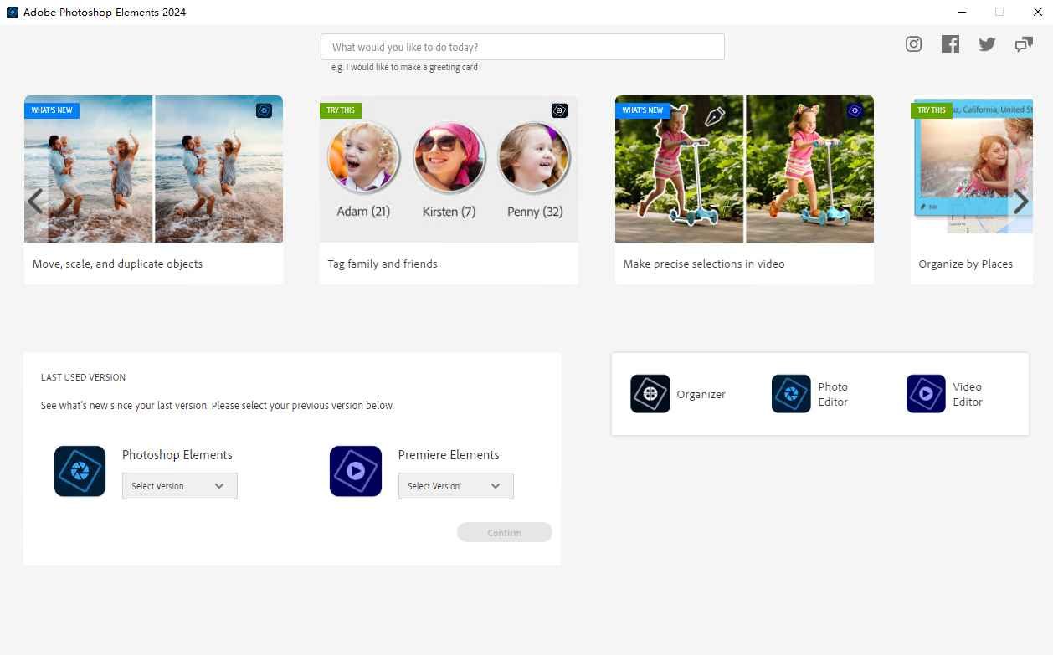This screenshot has height=655, width=1053.
Task: Open the Facebook icon link
Action: coord(950,44)
